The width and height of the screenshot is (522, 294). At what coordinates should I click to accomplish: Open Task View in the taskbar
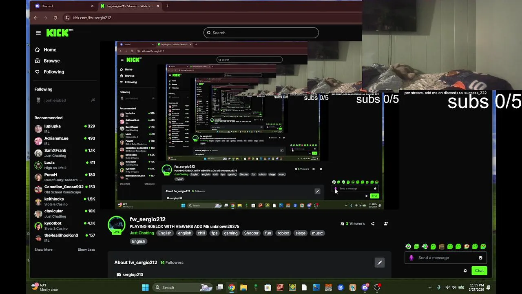click(220, 287)
